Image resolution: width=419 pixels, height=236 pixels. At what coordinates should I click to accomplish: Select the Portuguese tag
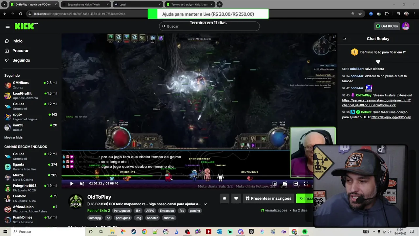tap(122, 211)
